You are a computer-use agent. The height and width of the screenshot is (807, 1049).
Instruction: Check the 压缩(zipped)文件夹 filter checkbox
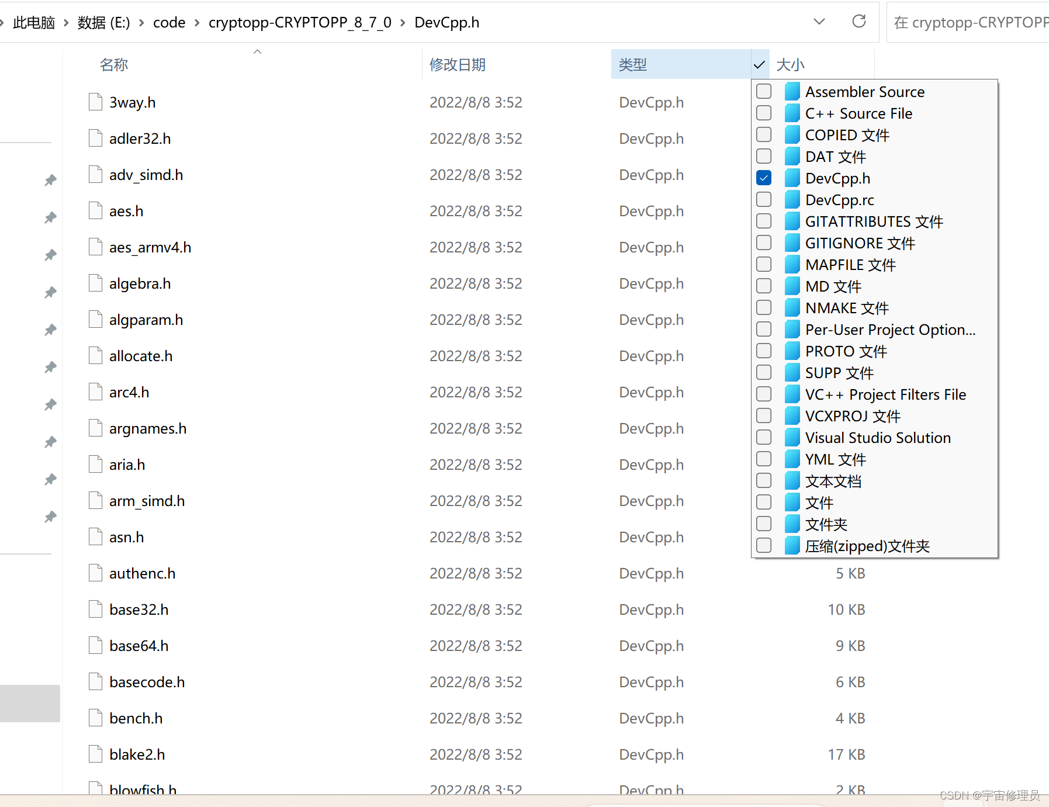coord(764,545)
